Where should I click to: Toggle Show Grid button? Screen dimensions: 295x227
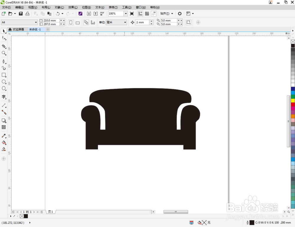point(147,14)
